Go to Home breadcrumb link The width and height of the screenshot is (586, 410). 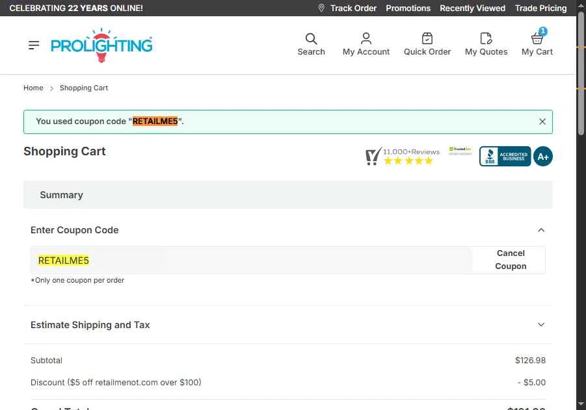click(33, 88)
